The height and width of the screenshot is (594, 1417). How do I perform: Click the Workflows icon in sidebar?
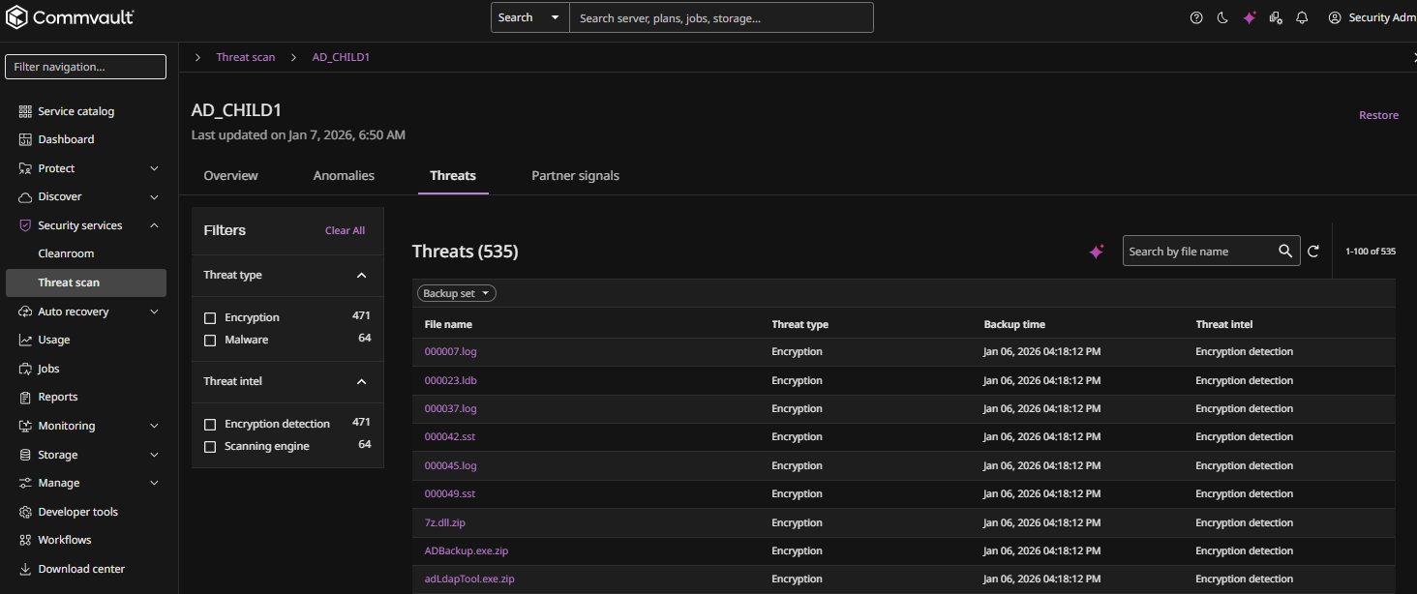(25, 540)
